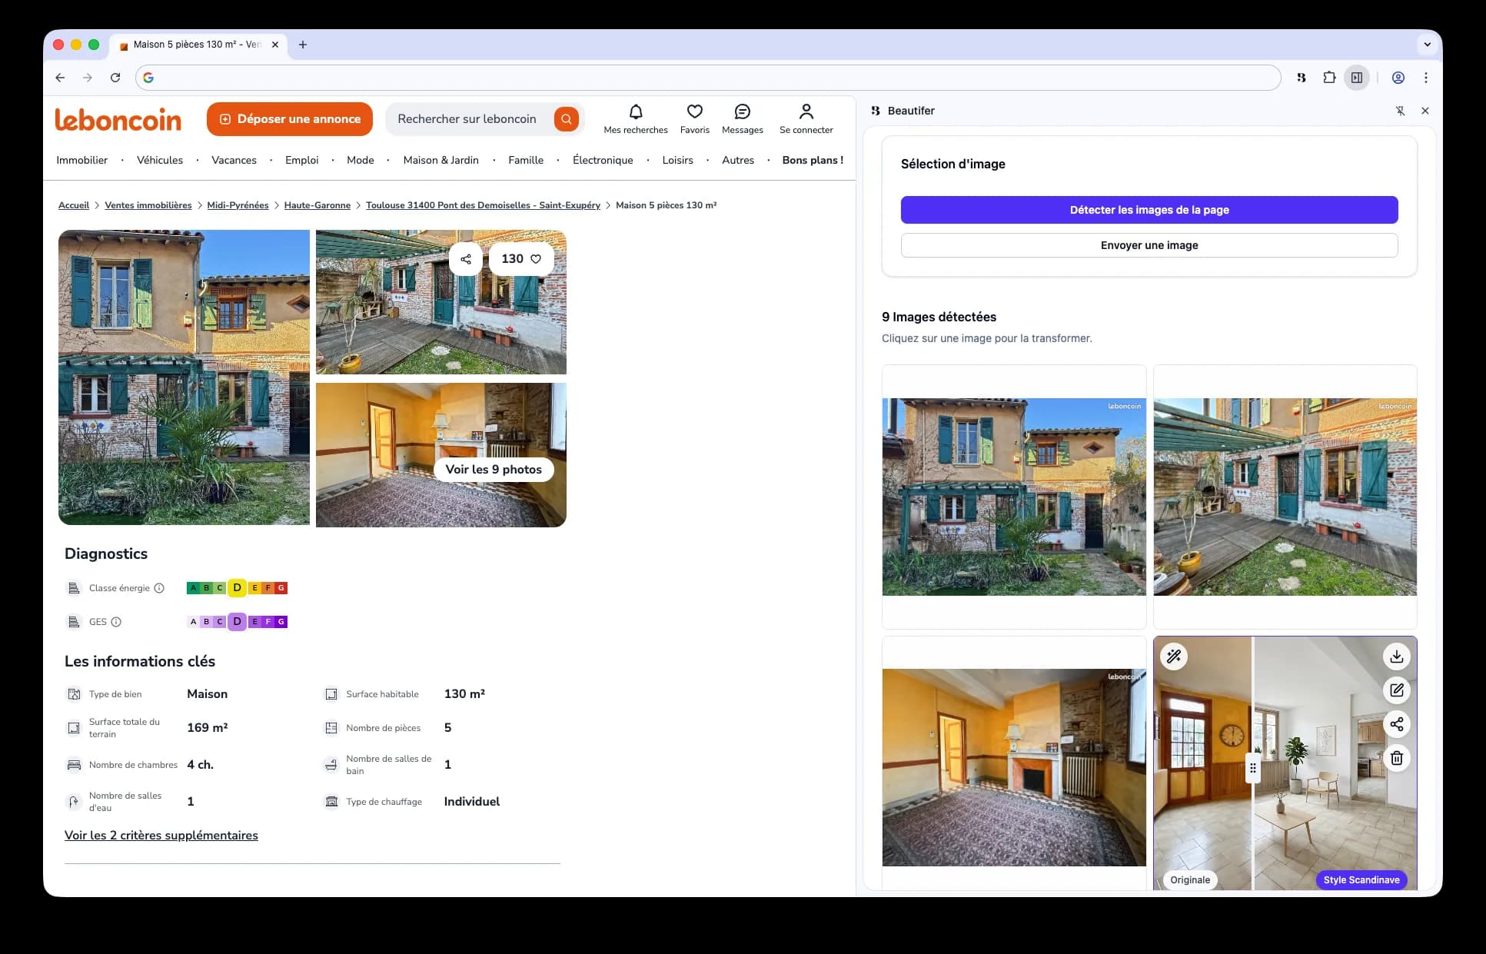Open Chrome three-dot menu
The height and width of the screenshot is (954, 1486).
tap(1426, 78)
